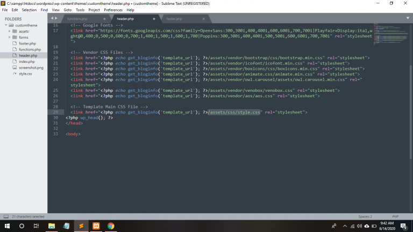
Task: Click the Template Main CSS File comment
Action: [109, 107]
